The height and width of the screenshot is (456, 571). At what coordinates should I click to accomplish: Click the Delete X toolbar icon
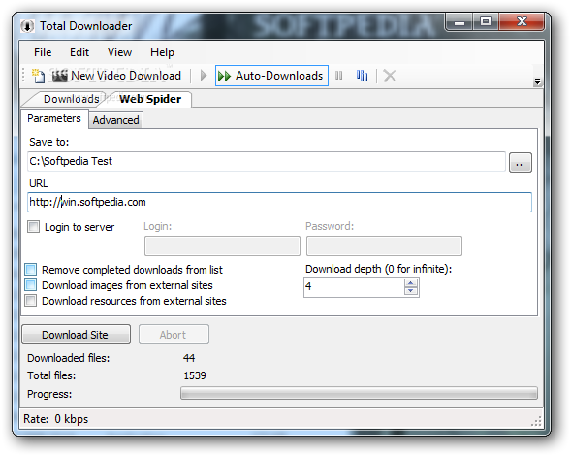pyautogui.click(x=390, y=76)
